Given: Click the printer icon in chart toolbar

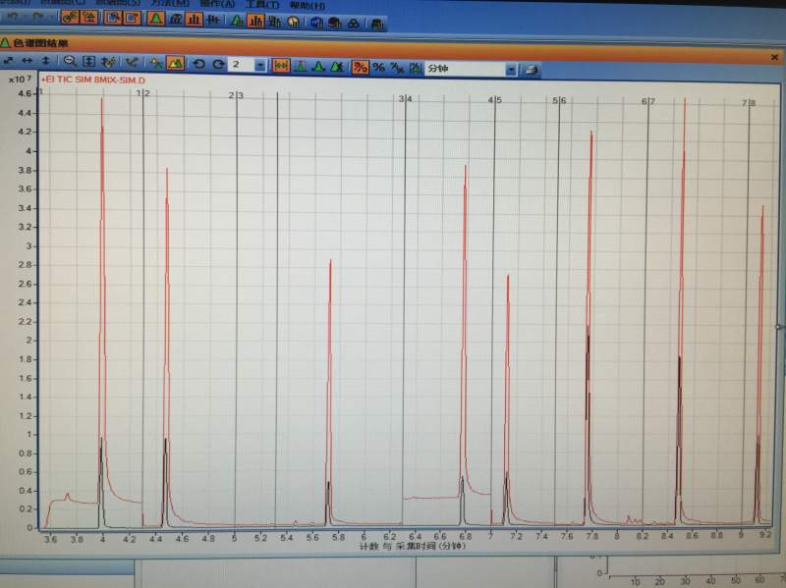Looking at the screenshot, I should (532, 70).
